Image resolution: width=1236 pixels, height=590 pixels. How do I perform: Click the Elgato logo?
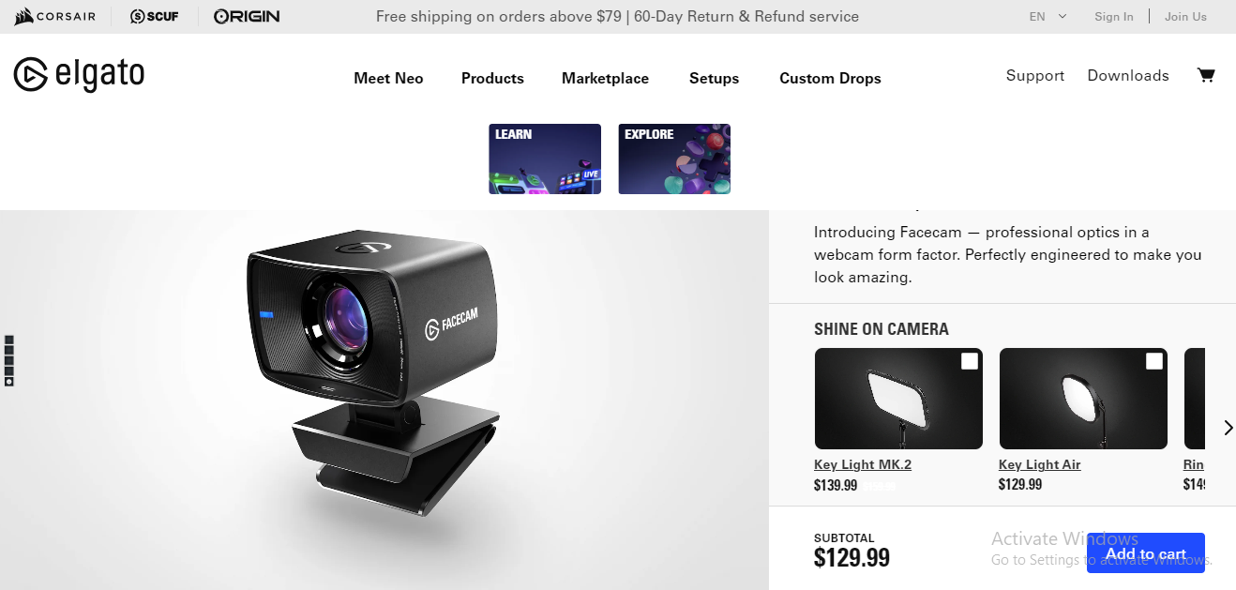79,75
